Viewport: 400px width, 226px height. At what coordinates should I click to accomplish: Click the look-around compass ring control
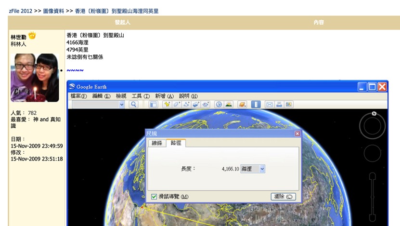click(373, 126)
